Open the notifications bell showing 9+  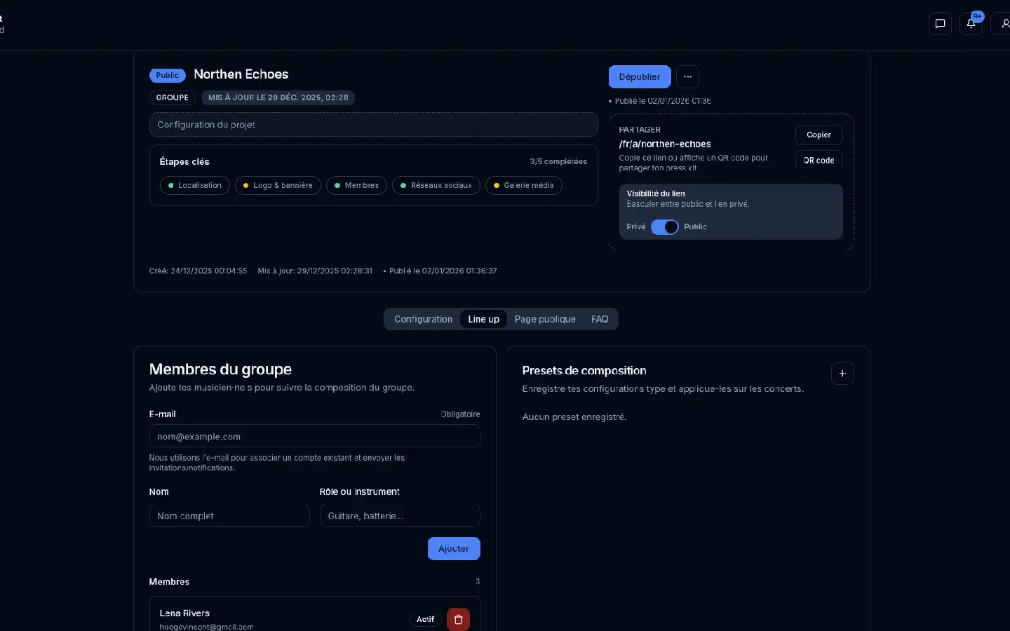971,23
